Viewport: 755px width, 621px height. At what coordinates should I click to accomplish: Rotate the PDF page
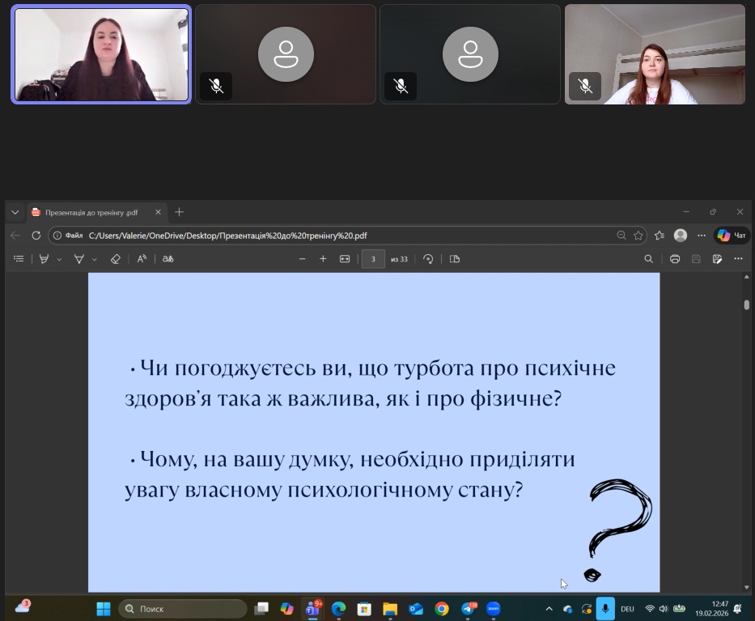click(x=428, y=259)
